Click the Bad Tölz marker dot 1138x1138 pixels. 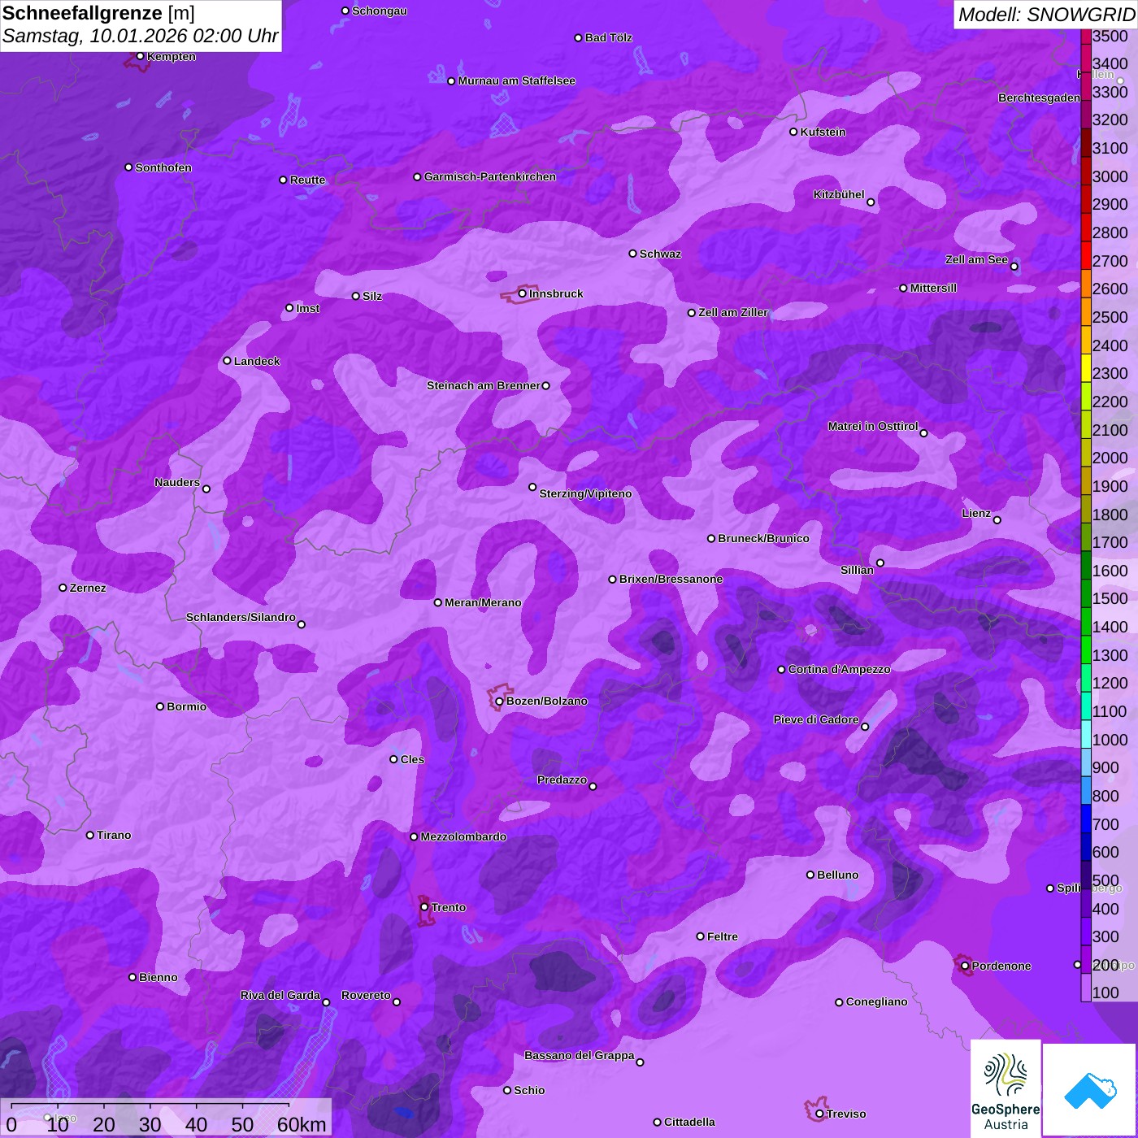pos(578,38)
